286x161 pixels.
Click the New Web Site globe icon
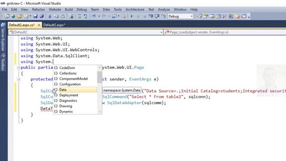[x=13, y=16]
